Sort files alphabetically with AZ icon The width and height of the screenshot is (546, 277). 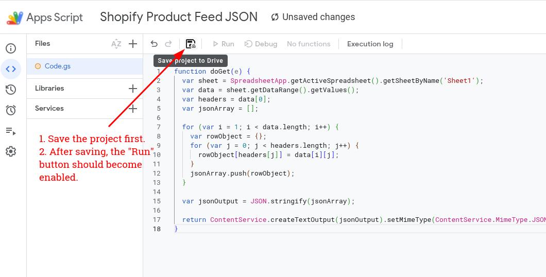pyautogui.click(x=116, y=44)
